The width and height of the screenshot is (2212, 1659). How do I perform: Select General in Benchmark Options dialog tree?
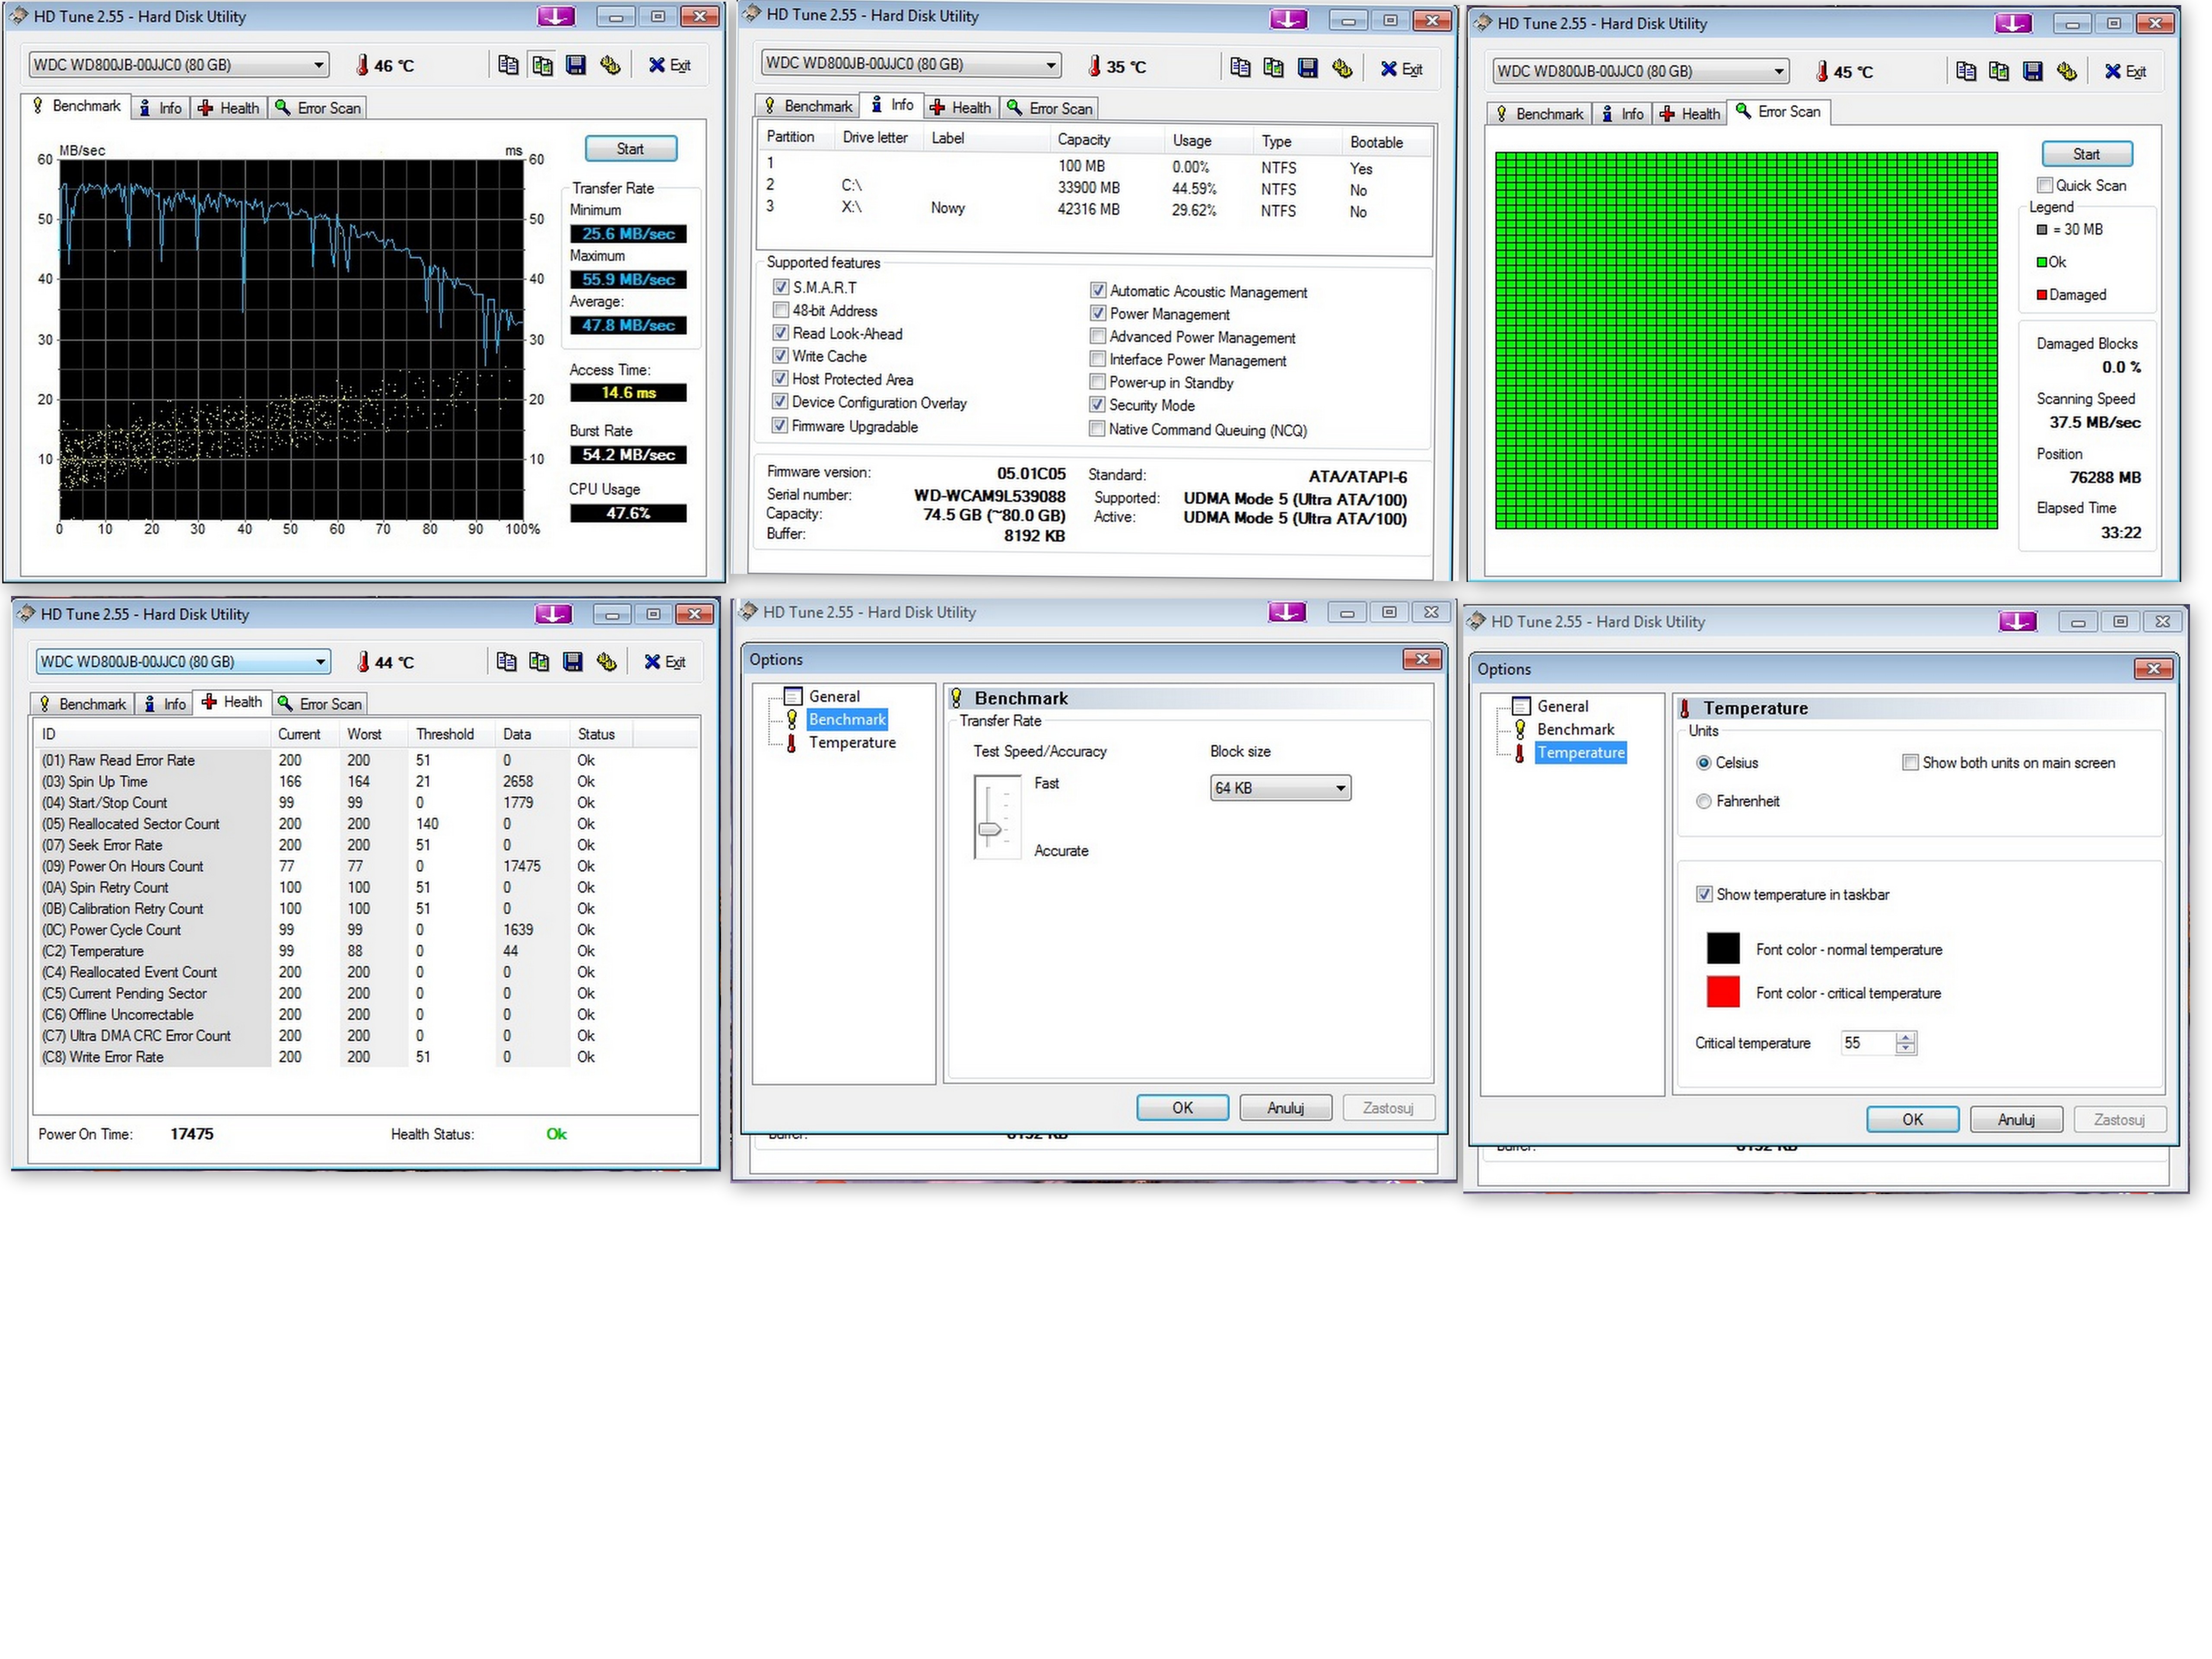834,696
